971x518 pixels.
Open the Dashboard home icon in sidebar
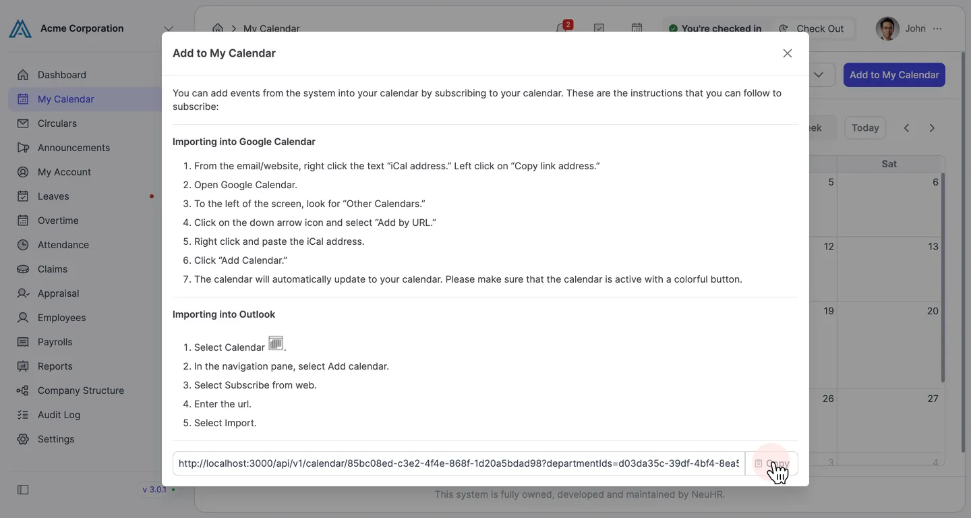tap(23, 75)
